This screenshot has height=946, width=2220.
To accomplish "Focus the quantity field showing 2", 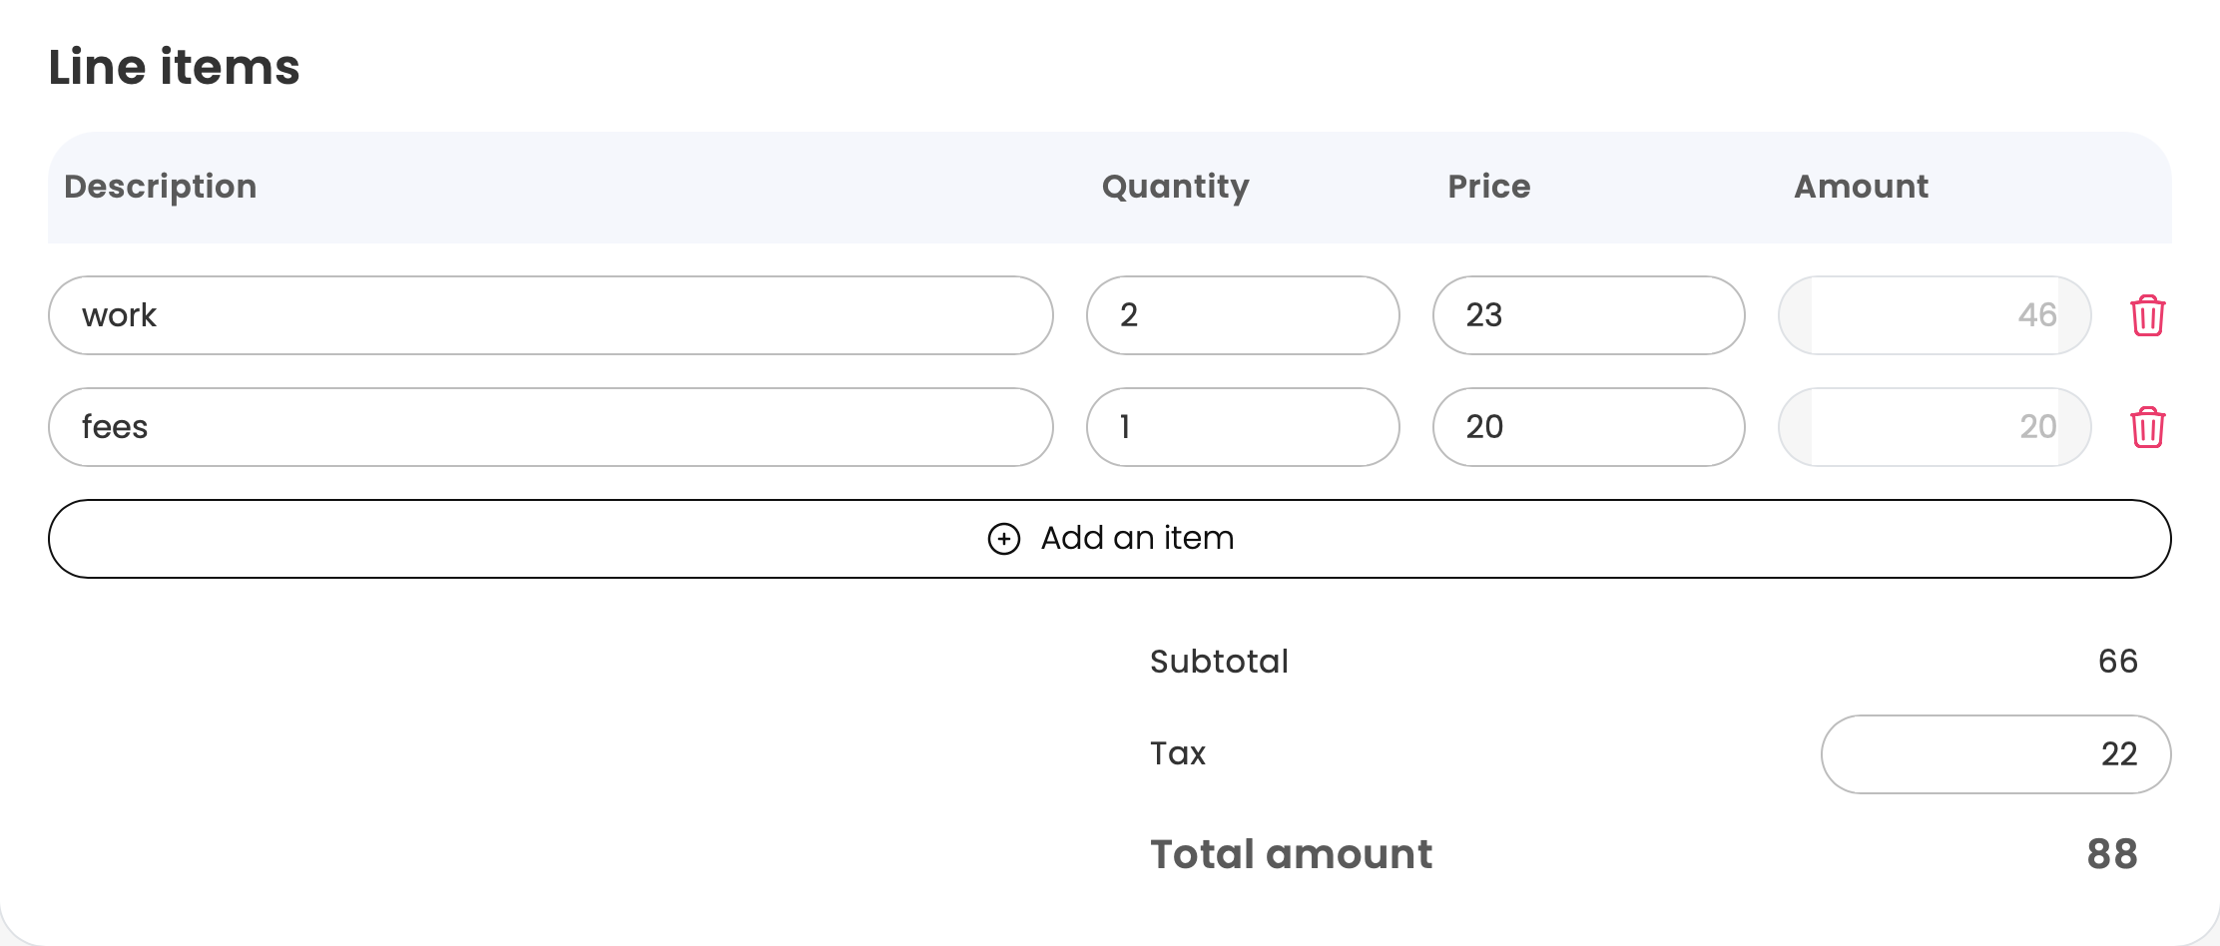I will pyautogui.click(x=1242, y=315).
